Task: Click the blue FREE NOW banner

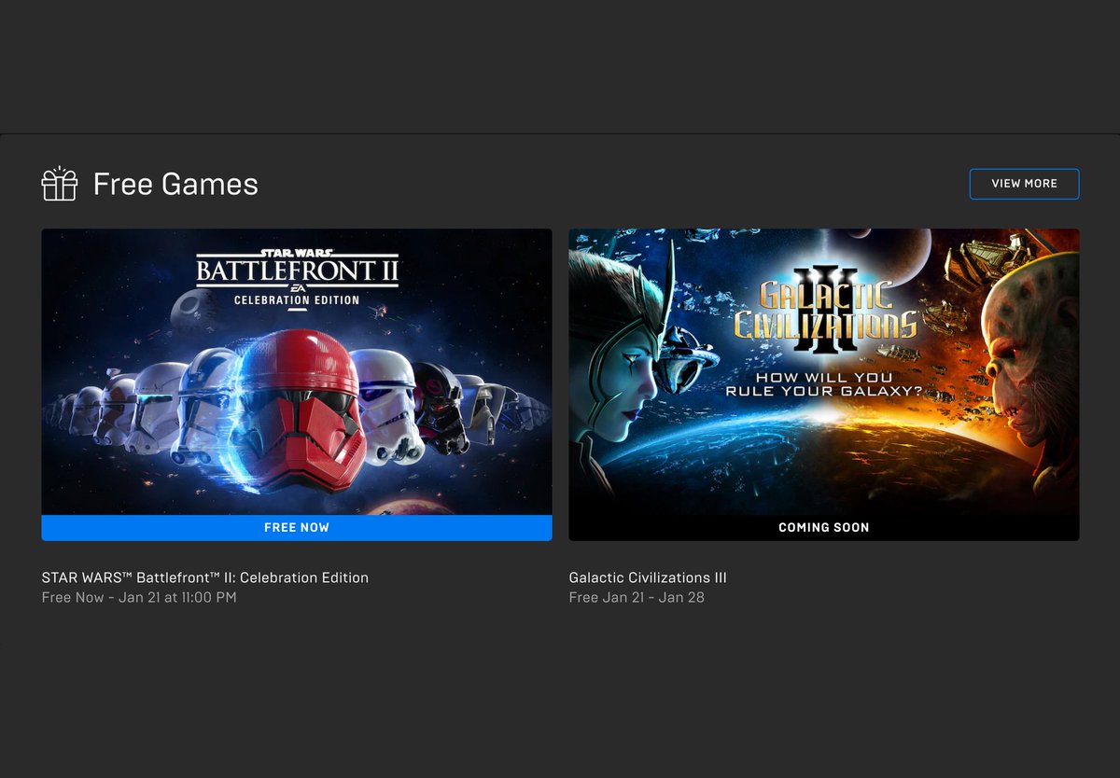Action: pos(297,528)
